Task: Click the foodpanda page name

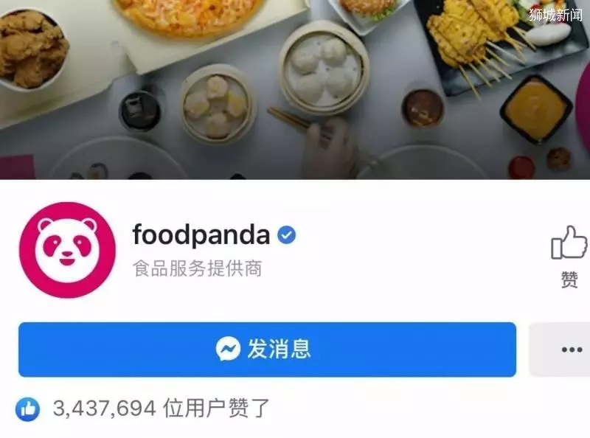Action: click(x=201, y=234)
